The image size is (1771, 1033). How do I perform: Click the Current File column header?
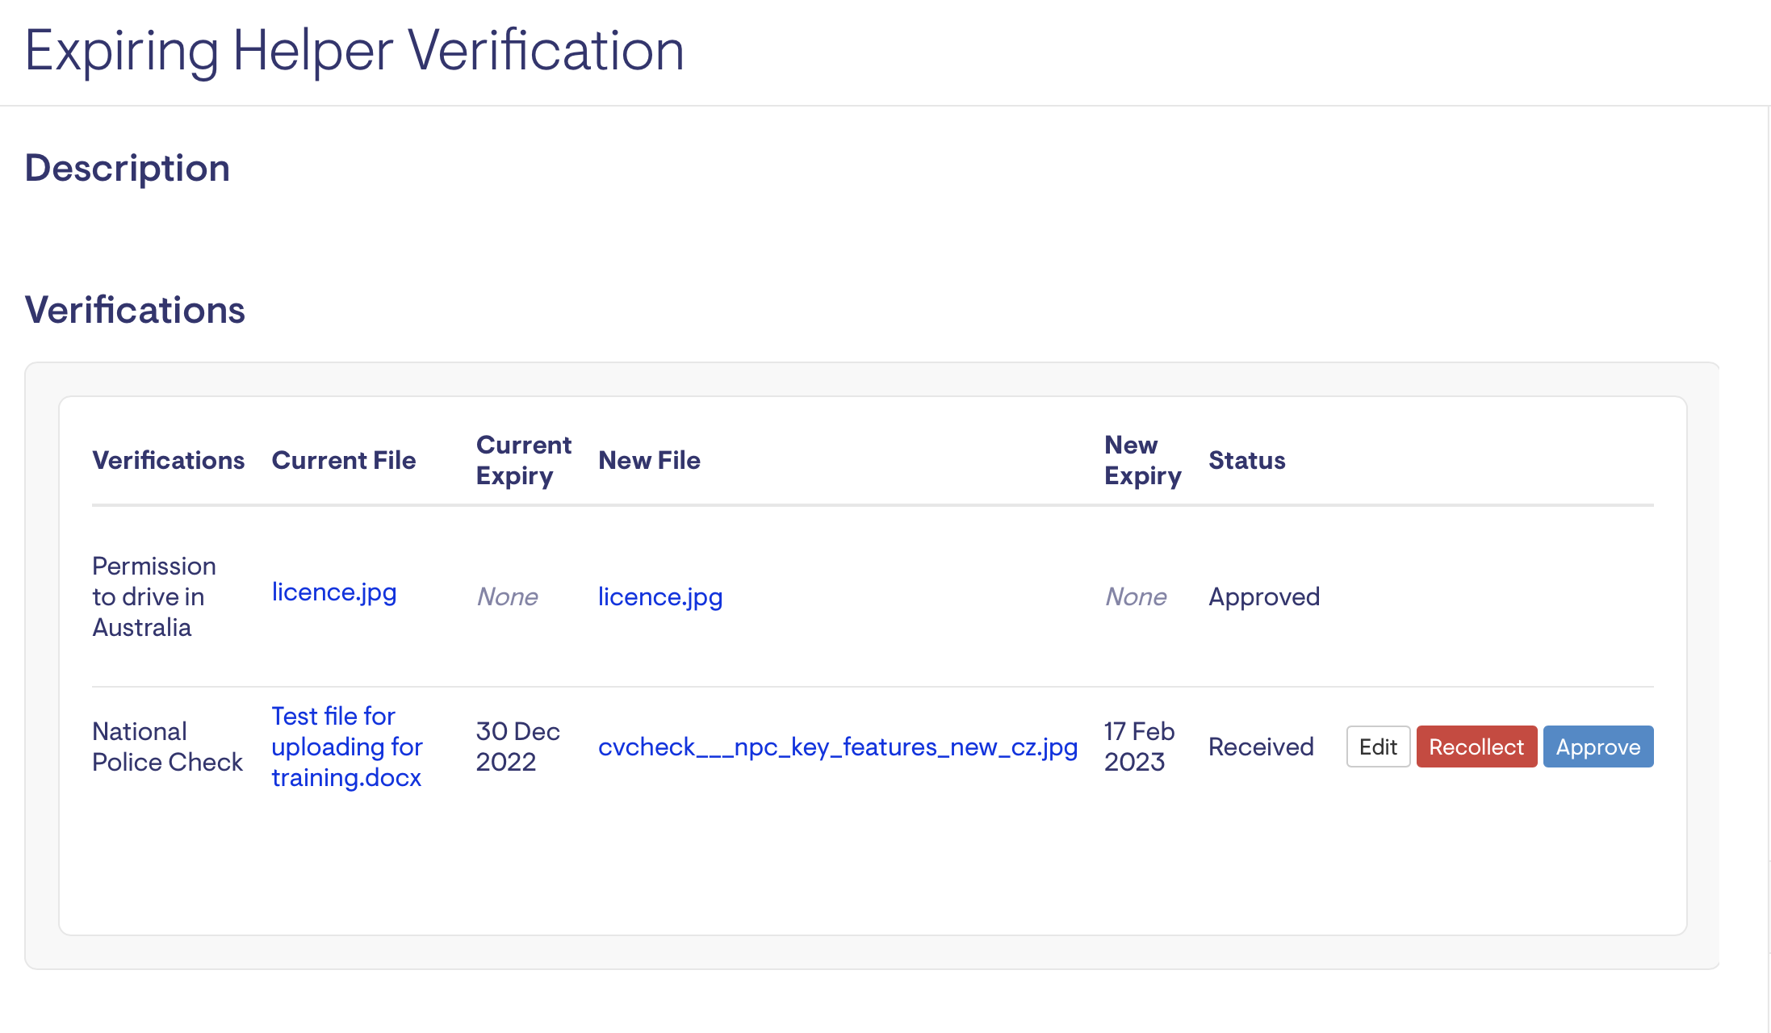coord(343,460)
